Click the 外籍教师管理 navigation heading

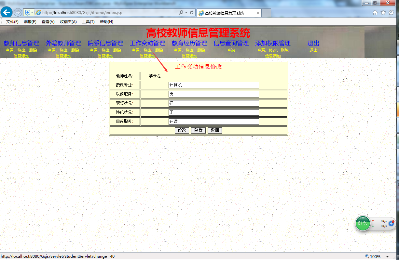[x=63, y=43]
